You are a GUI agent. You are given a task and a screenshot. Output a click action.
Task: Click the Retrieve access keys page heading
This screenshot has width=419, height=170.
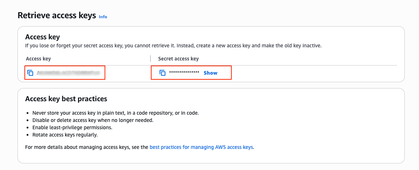[56, 16]
